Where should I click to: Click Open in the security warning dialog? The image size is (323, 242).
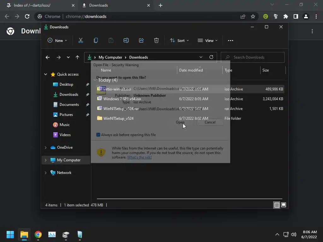(180, 122)
